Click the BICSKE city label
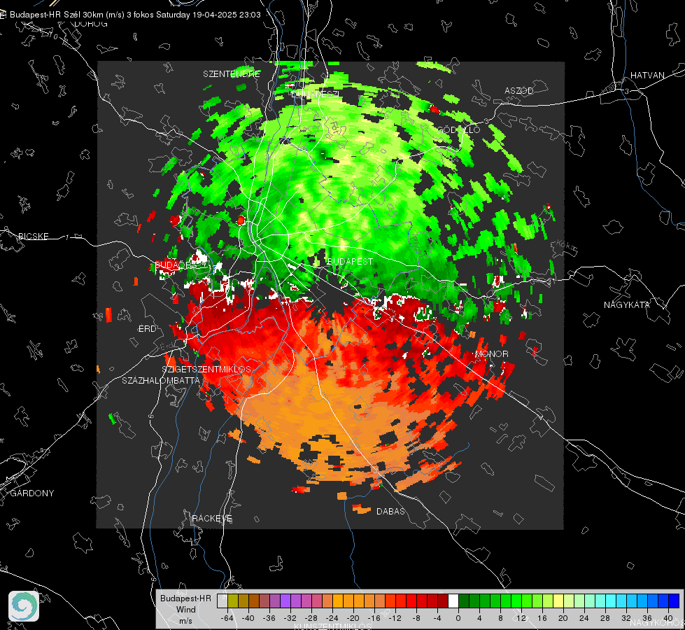Viewport: 685px width, 630px height. click(33, 236)
